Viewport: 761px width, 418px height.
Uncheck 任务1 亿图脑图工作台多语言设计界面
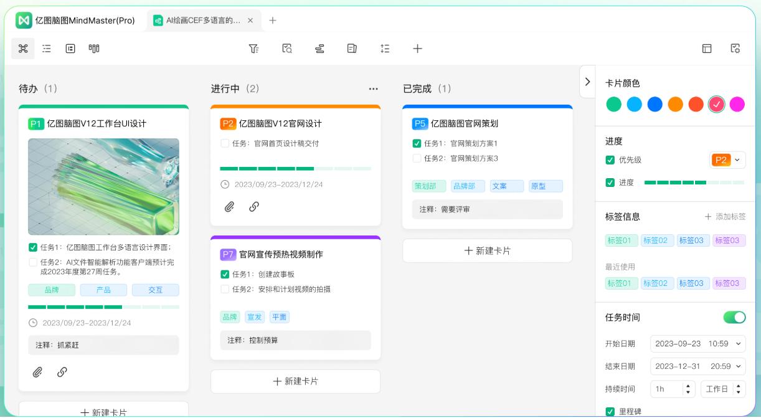[33, 247]
